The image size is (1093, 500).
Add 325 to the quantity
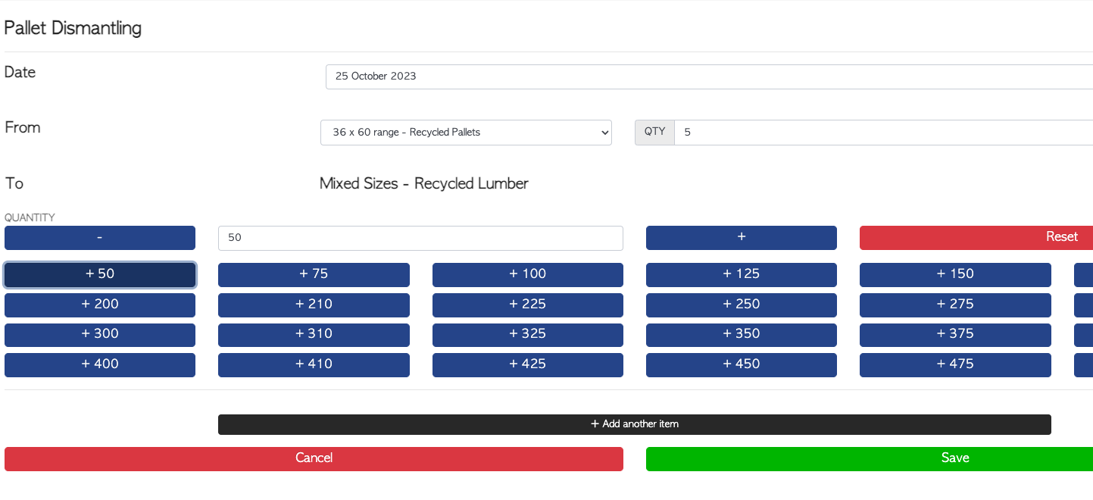pyautogui.click(x=528, y=335)
